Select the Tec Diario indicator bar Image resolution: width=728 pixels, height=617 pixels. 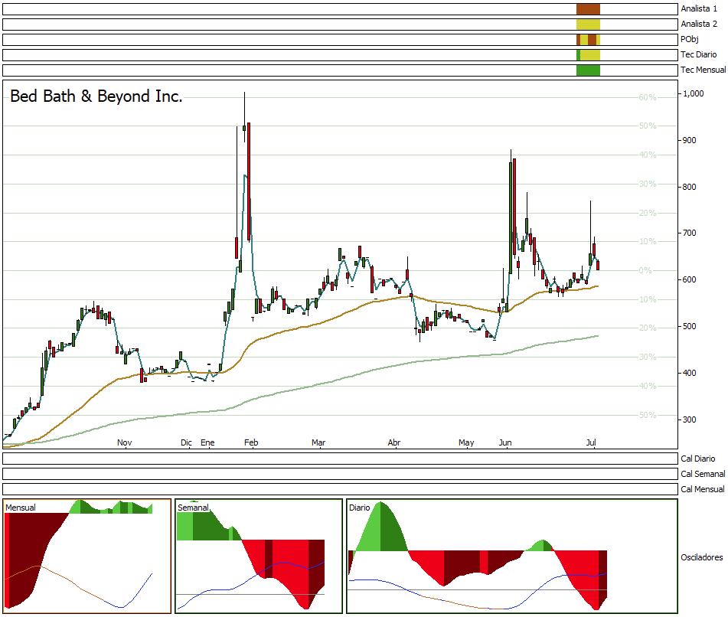click(x=340, y=55)
